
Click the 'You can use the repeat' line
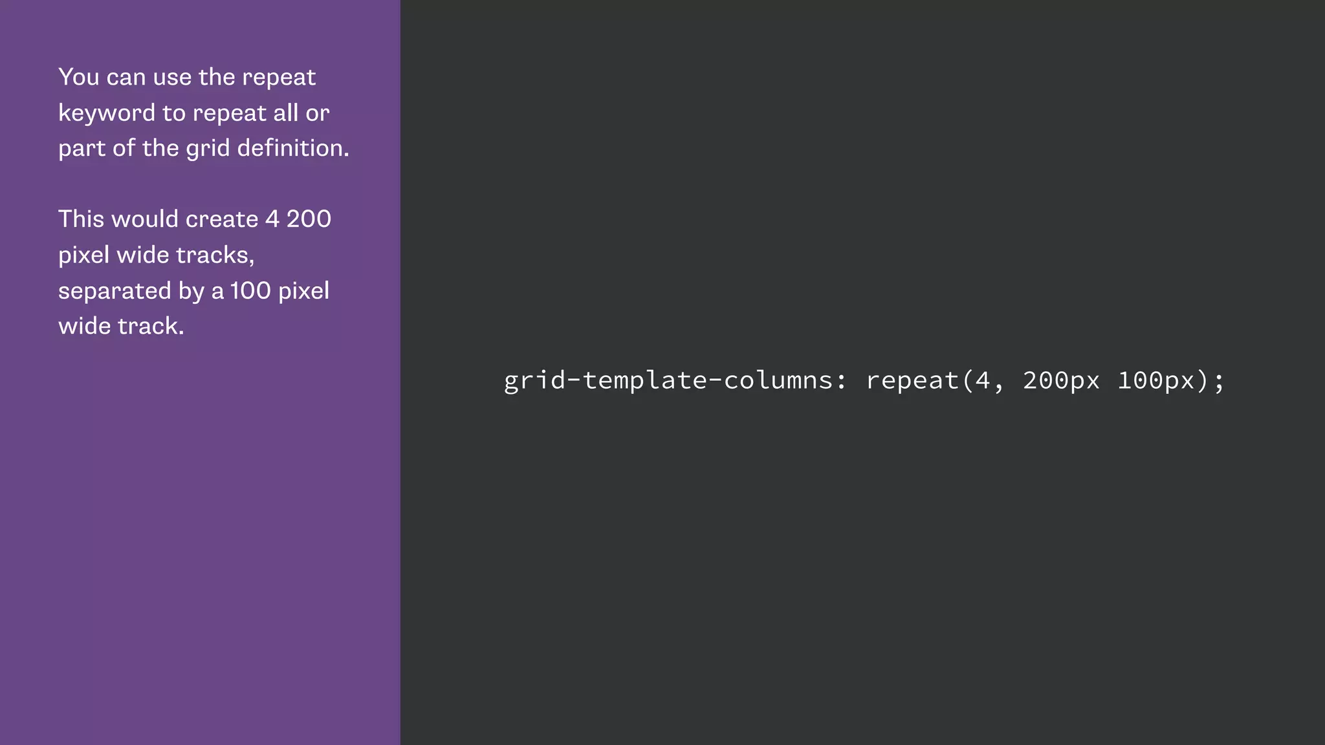point(187,77)
